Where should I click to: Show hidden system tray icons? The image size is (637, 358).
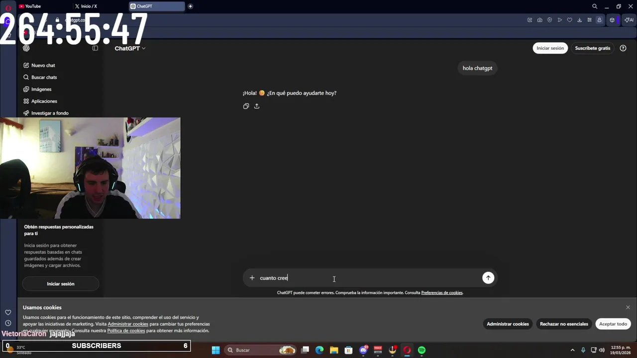[572, 350]
